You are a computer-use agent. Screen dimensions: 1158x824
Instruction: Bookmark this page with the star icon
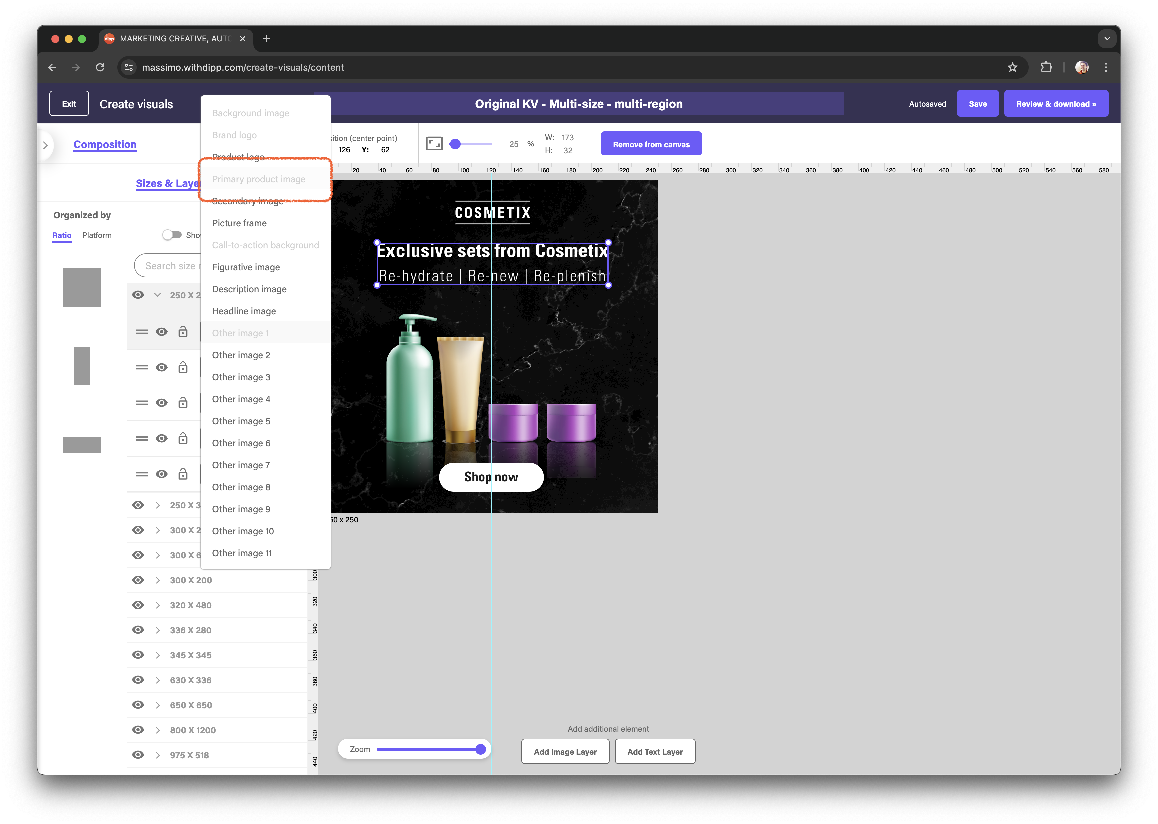click(x=1012, y=67)
